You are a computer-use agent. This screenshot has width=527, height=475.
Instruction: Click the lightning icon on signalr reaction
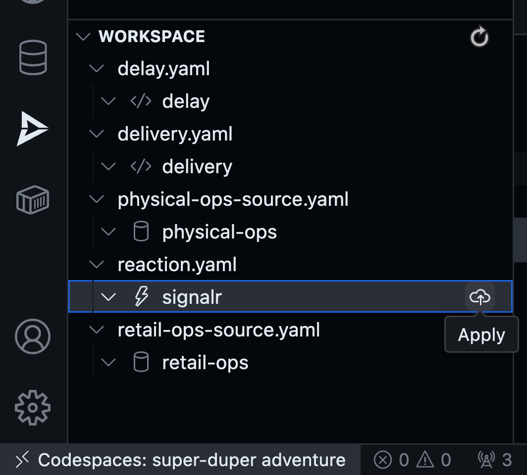point(142,296)
